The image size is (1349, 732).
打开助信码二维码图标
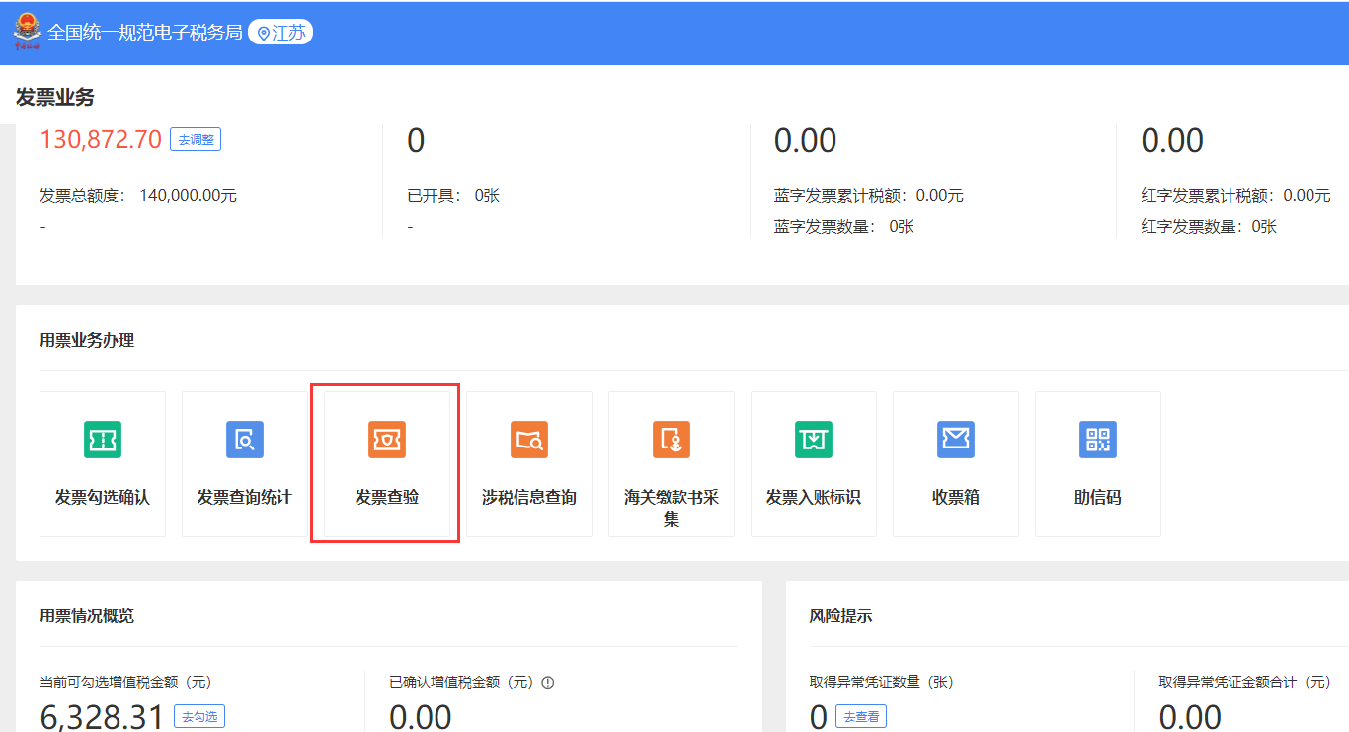1097,439
